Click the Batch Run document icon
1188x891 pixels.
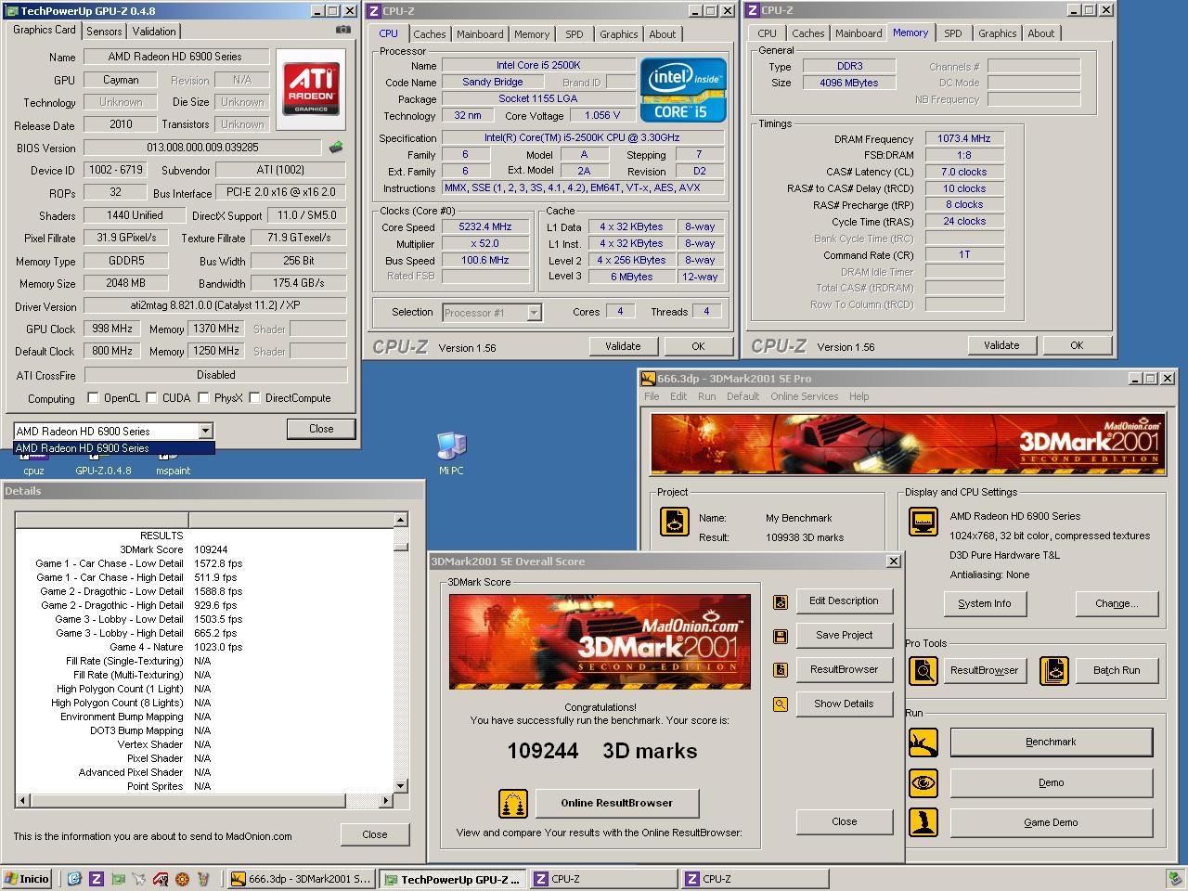(x=1054, y=670)
